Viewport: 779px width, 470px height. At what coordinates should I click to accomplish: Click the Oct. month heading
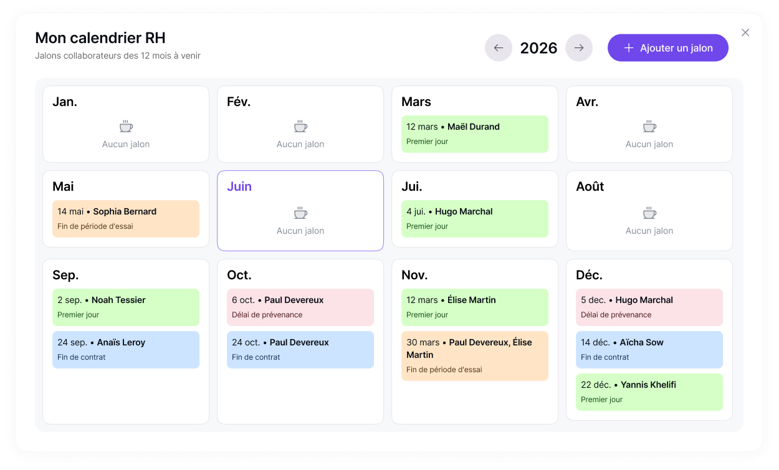pos(239,275)
